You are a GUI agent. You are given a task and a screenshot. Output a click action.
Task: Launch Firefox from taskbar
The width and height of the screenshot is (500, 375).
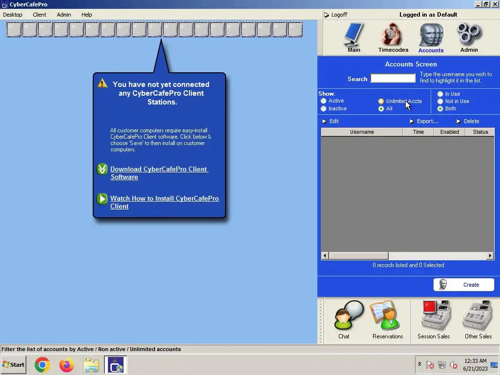point(66,364)
